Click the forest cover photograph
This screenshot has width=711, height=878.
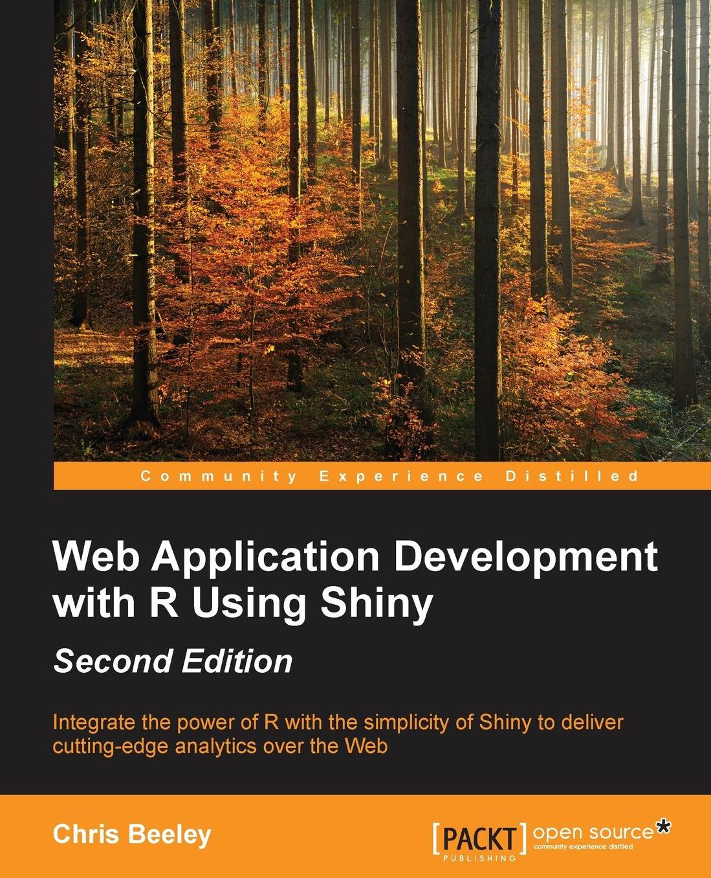tap(382, 231)
